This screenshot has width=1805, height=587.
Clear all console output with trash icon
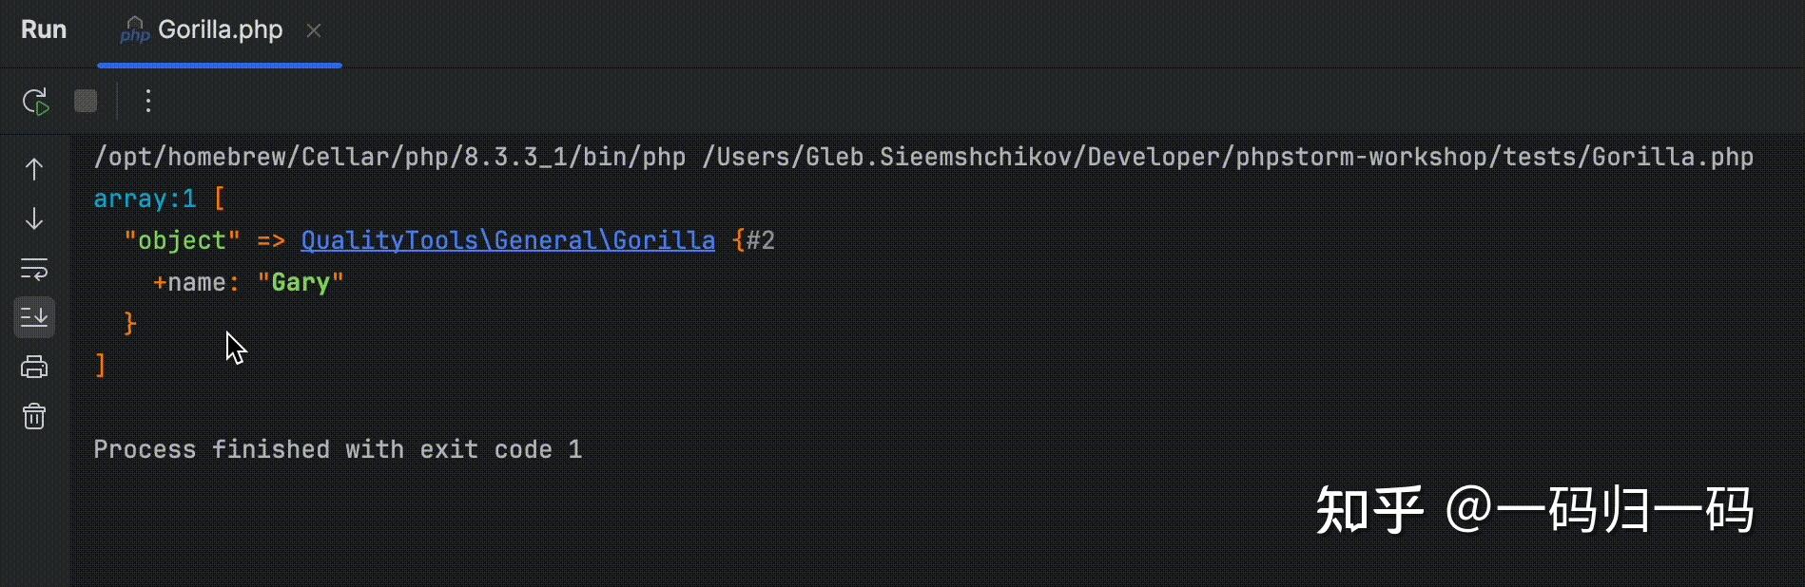[34, 417]
